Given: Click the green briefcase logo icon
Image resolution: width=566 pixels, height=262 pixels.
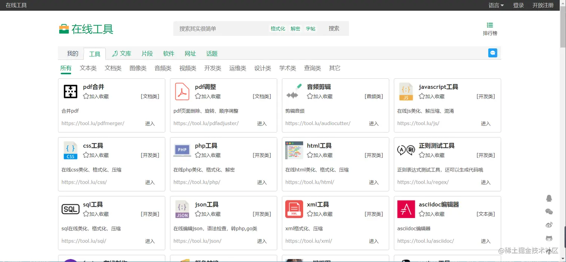Looking at the screenshot, I should [64, 29].
